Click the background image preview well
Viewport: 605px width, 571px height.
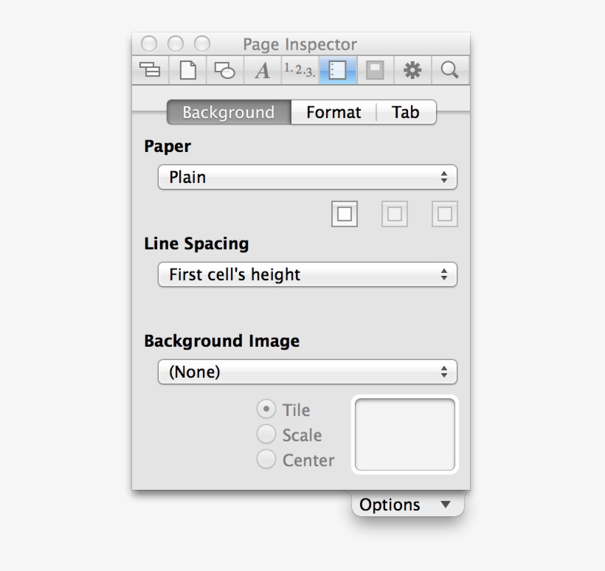click(x=405, y=435)
